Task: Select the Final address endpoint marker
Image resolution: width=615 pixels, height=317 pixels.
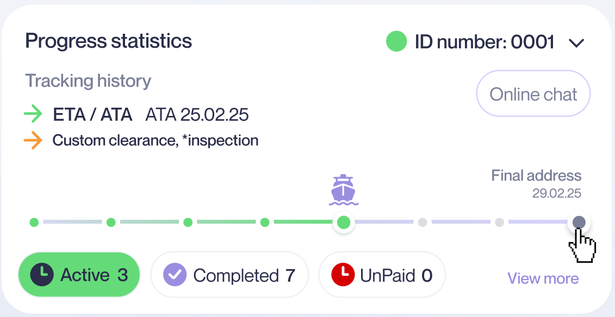Action: coord(579,222)
